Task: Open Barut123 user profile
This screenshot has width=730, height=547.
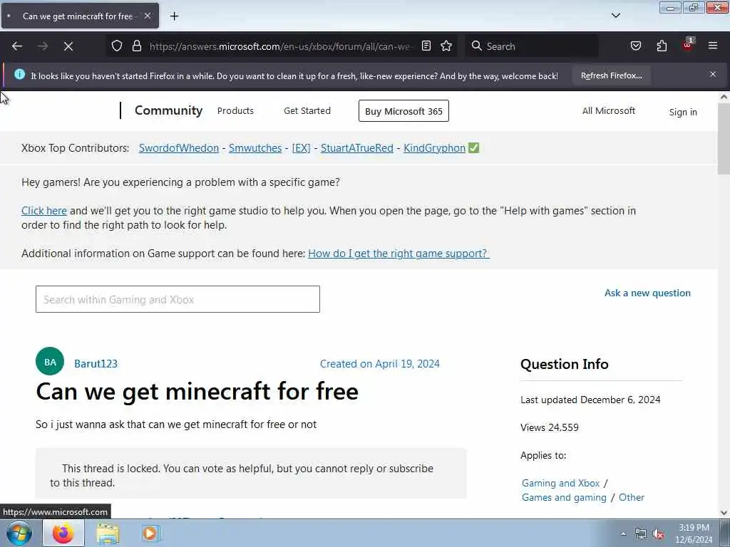Action: (x=96, y=364)
